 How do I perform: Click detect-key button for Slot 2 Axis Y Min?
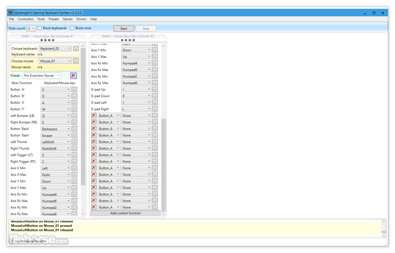click(x=155, y=50)
